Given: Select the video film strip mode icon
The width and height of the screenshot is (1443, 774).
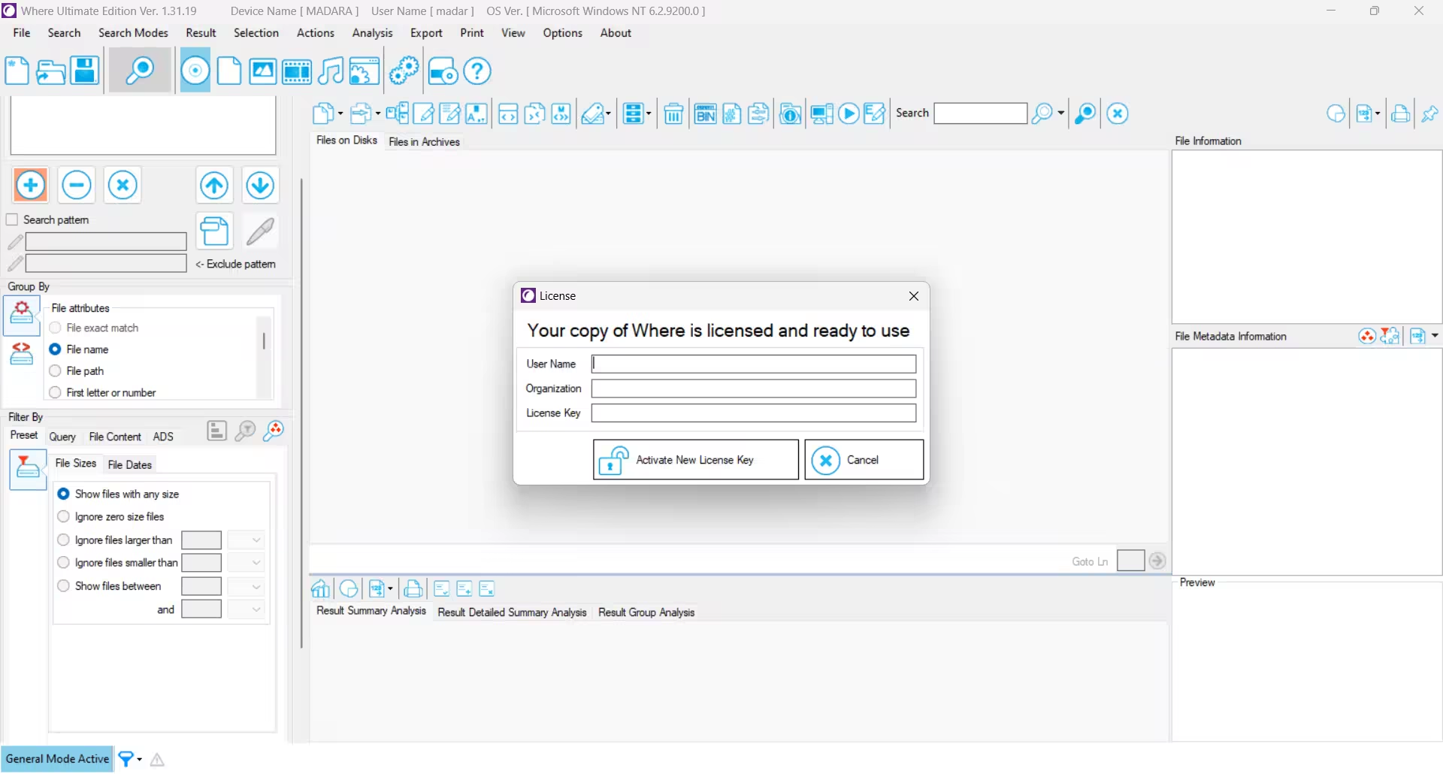Looking at the screenshot, I should point(296,71).
